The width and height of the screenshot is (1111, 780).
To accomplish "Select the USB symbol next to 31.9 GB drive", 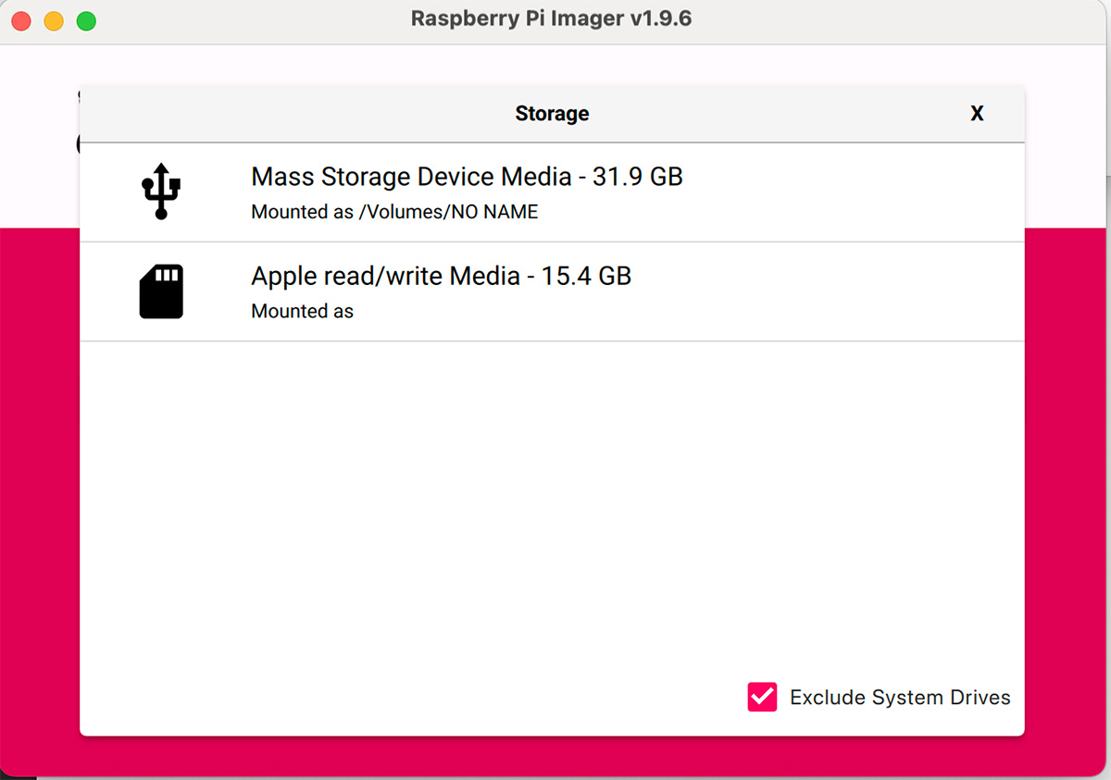I will point(161,191).
